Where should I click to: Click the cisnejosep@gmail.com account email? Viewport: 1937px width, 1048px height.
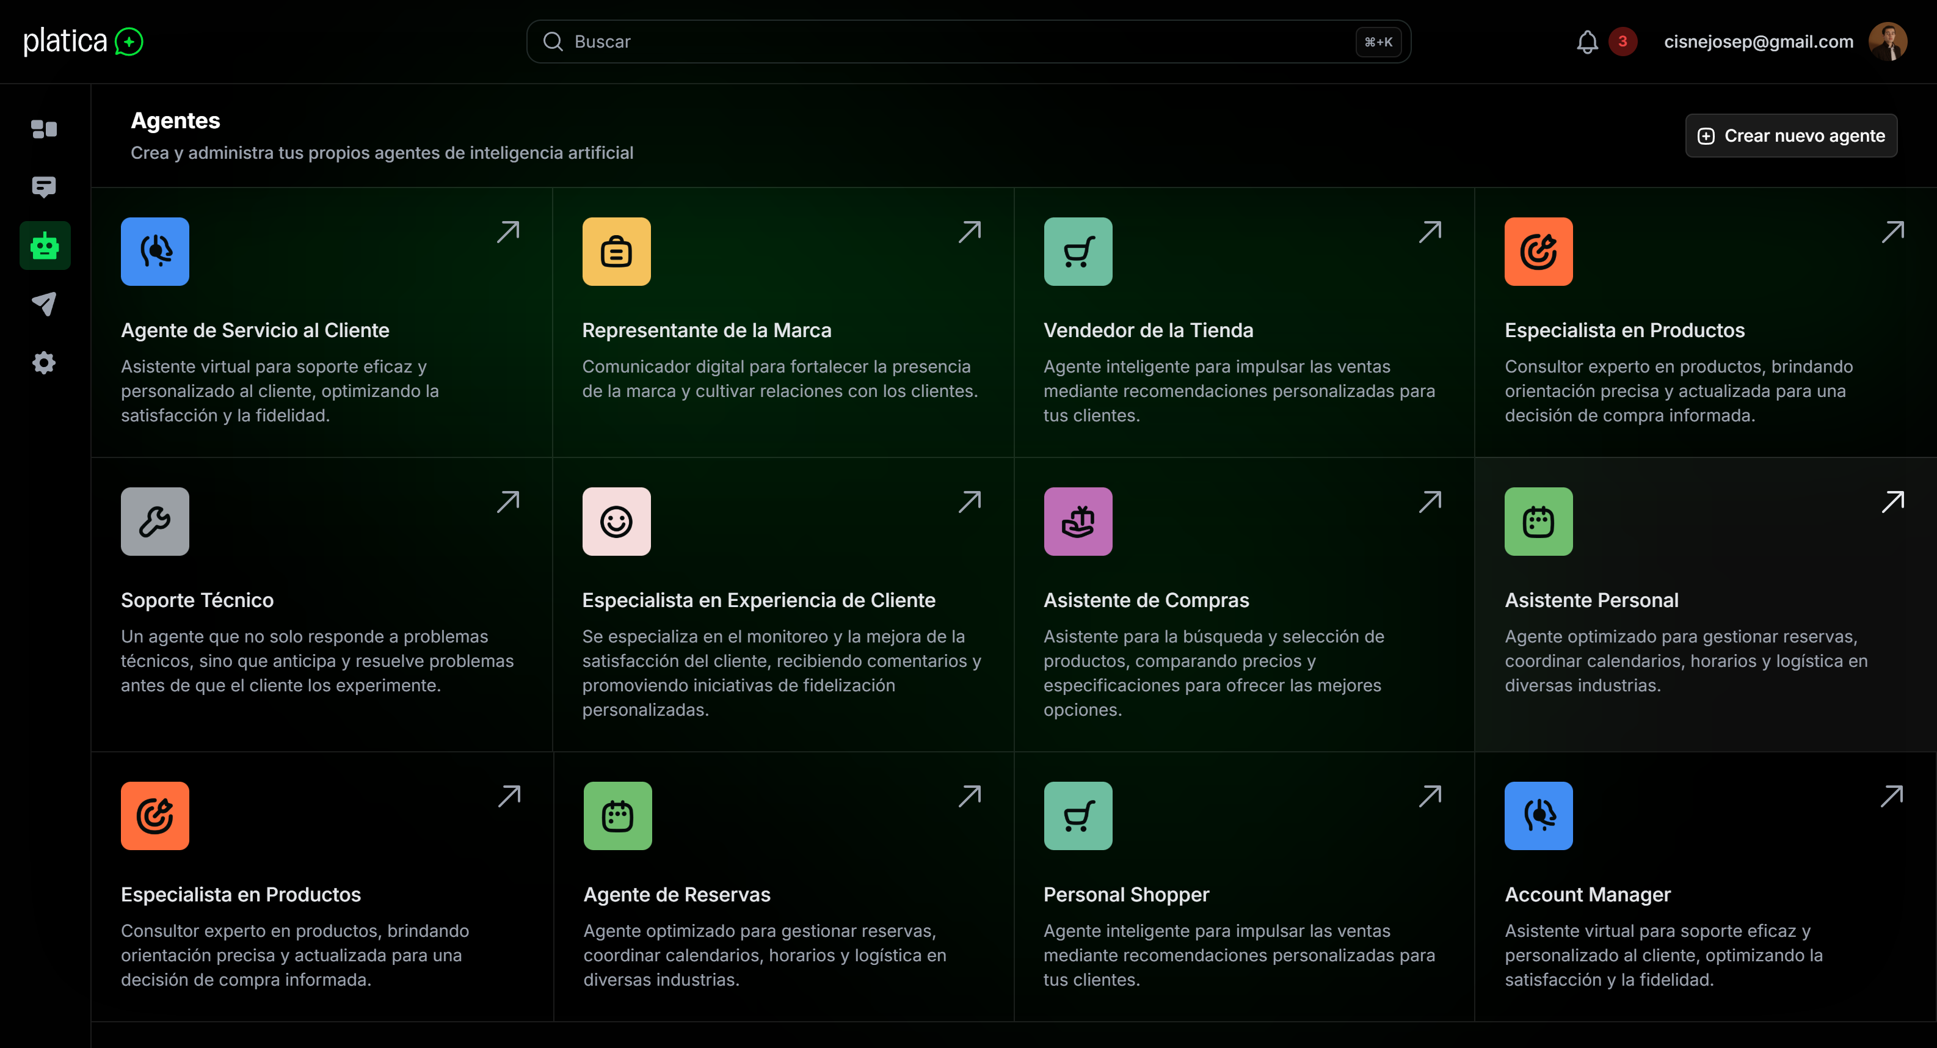pos(1759,42)
